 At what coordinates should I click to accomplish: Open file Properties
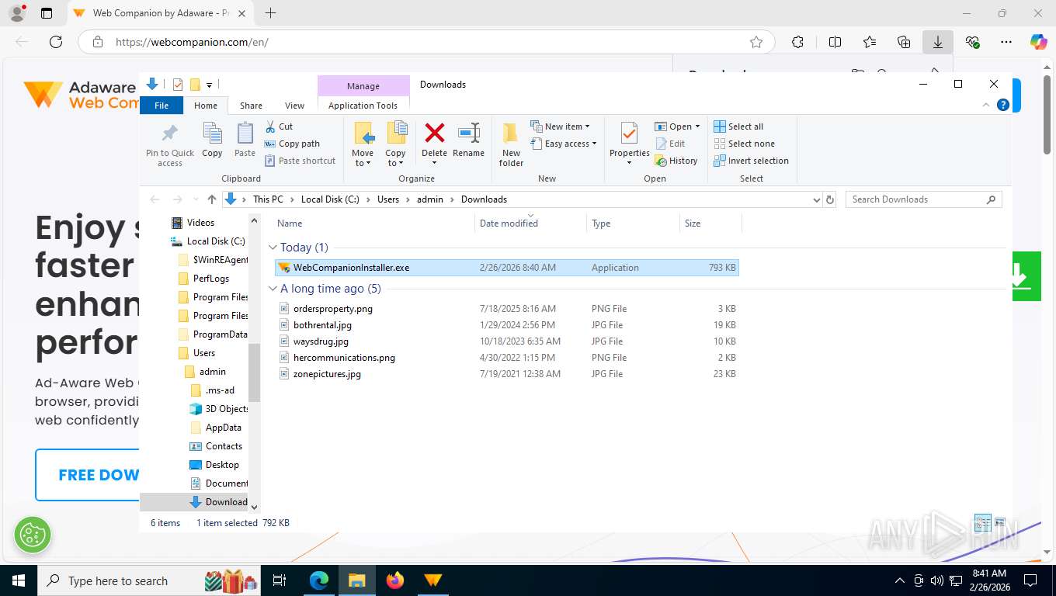tap(630, 144)
